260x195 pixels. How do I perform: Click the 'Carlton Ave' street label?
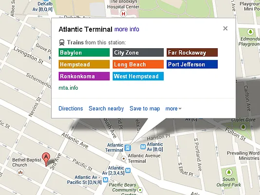click(247, 98)
